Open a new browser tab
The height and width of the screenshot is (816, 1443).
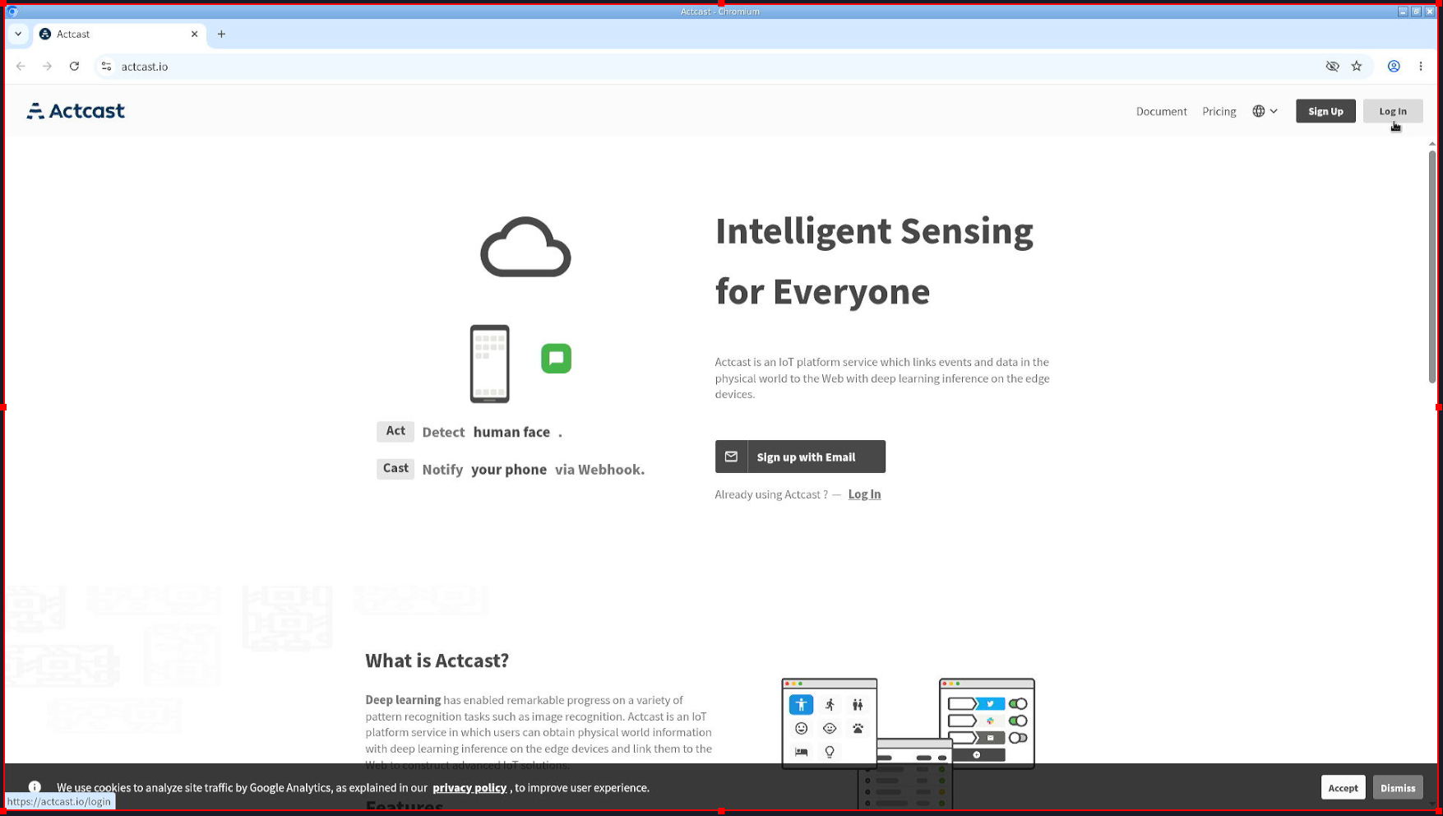tap(221, 34)
